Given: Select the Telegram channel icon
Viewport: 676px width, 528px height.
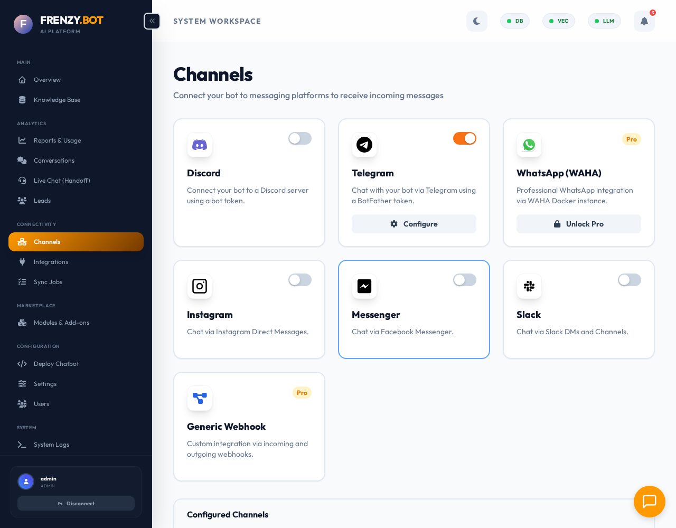Looking at the screenshot, I should (364, 145).
